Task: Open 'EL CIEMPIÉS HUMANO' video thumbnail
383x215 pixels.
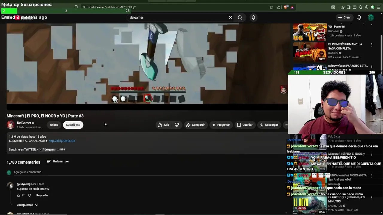Action: pyautogui.click(x=310, y=52)
